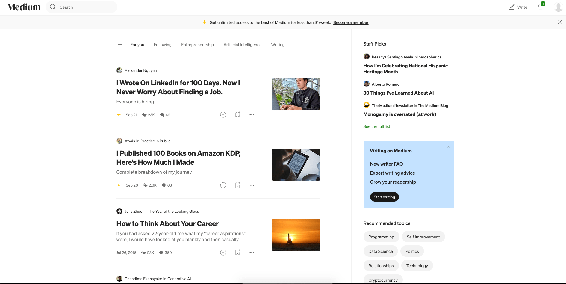Click the comments icon showing 63
Screen dimensions: 566x284
pos(164,185)
